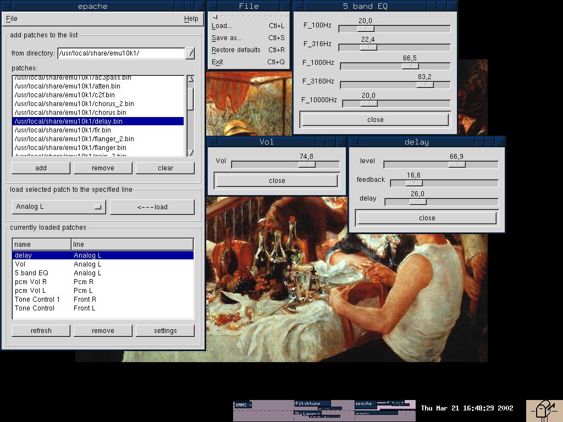Switch to XMMS window in pager
Viewport: 563px width, 422px height.
[242, 406]
